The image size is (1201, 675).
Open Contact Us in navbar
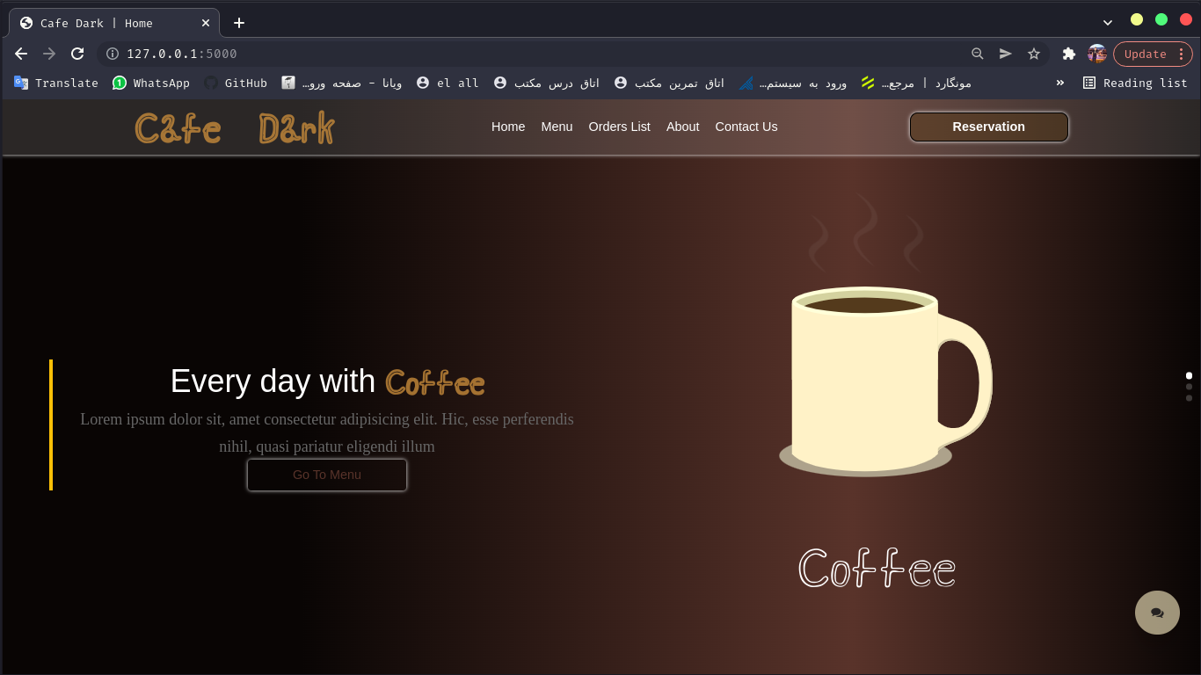746,127
